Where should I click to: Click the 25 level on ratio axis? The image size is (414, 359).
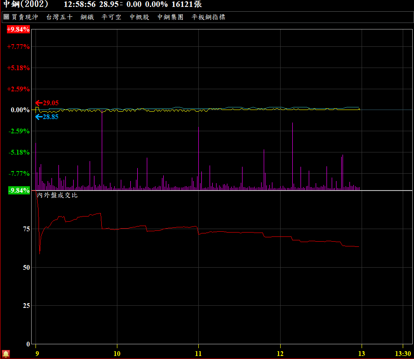[26, 306]
